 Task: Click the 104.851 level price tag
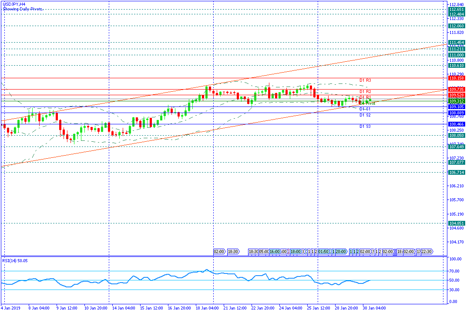[x=457, y=223]
